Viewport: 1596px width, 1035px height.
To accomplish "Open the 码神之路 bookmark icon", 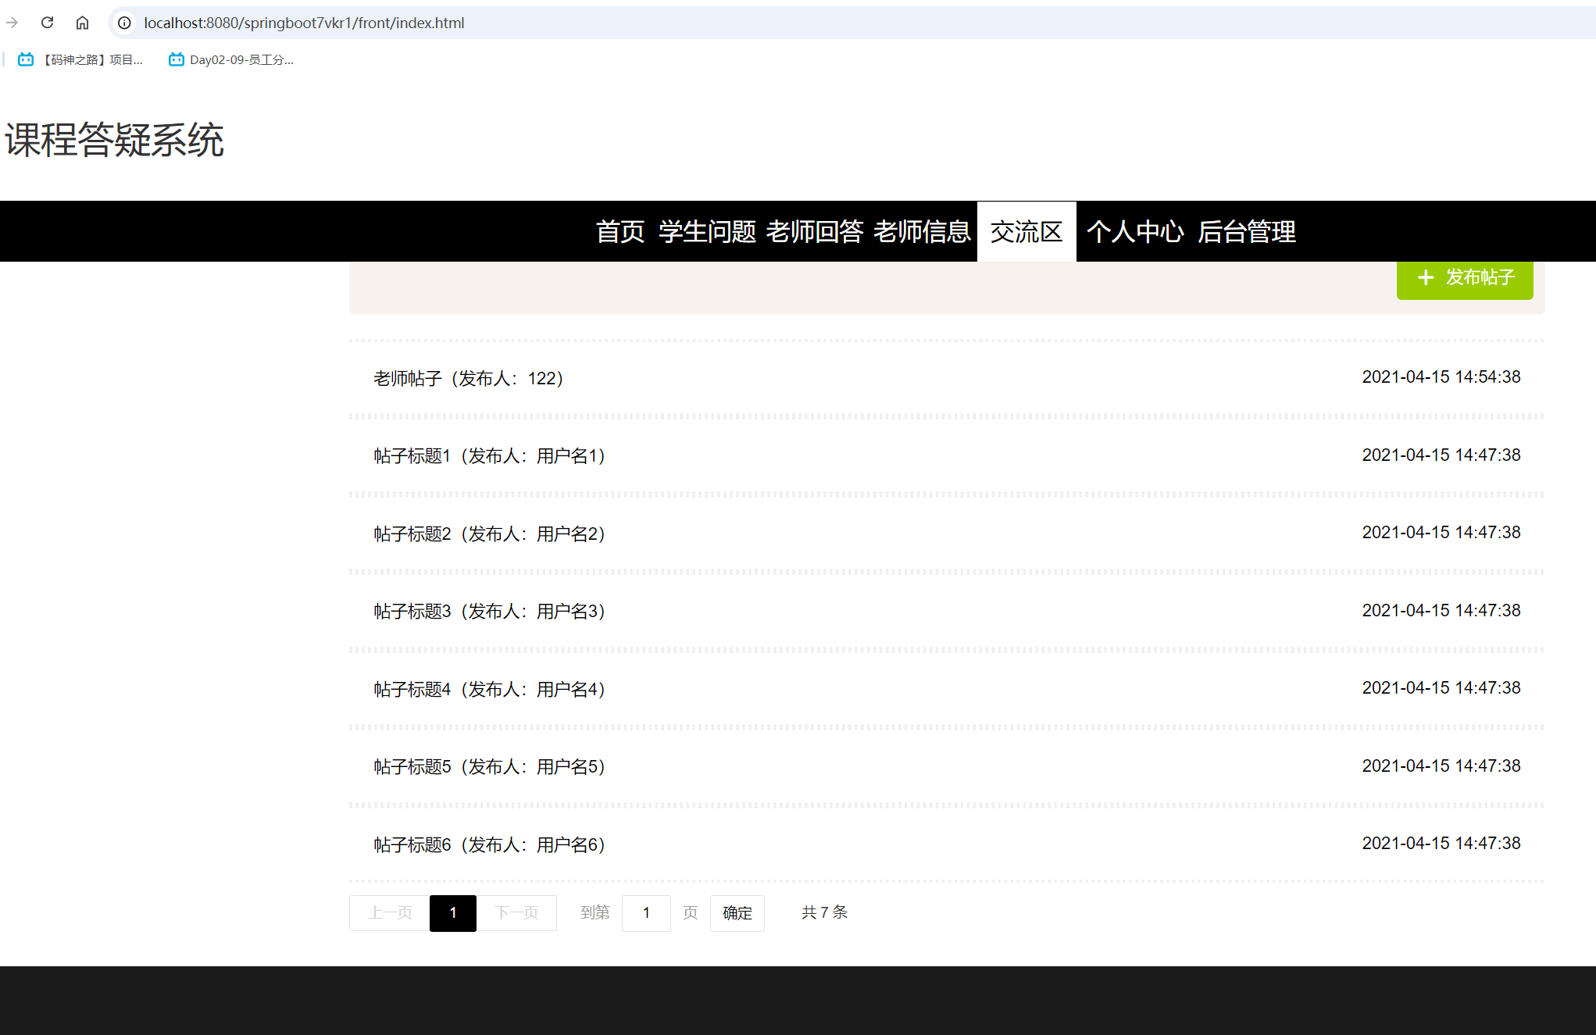I will coord(26,59).
